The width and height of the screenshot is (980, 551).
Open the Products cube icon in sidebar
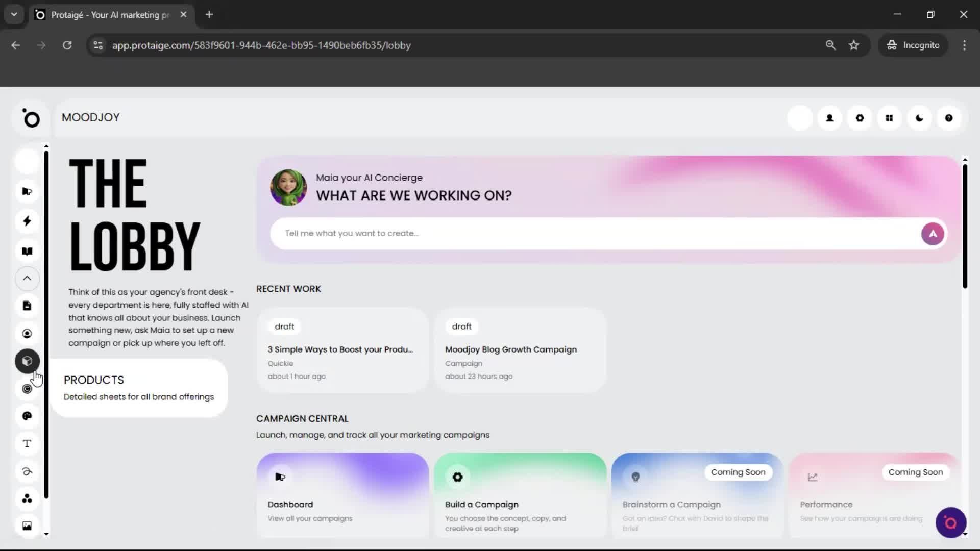click(27, 361)
